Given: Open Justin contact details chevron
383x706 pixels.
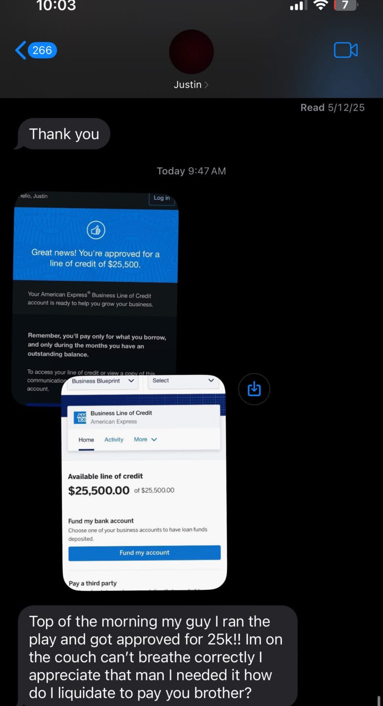Looking at the screenshot, I should point(206,85).
